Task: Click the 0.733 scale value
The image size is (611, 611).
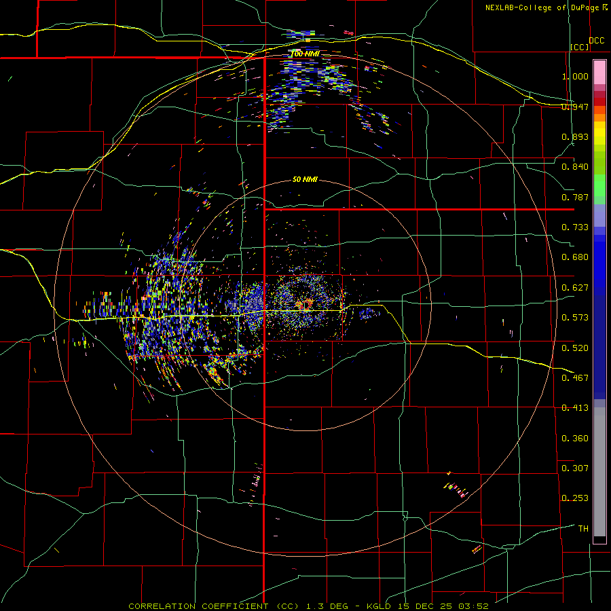Action: pyautogui.click(x=575, y=227)
